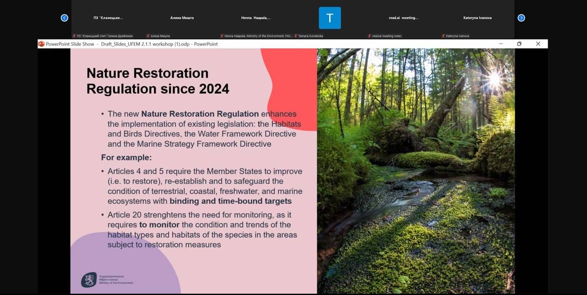Click the PowerPoint icon in the title bar
Viewport: 587px width, 295px height.
41,44
